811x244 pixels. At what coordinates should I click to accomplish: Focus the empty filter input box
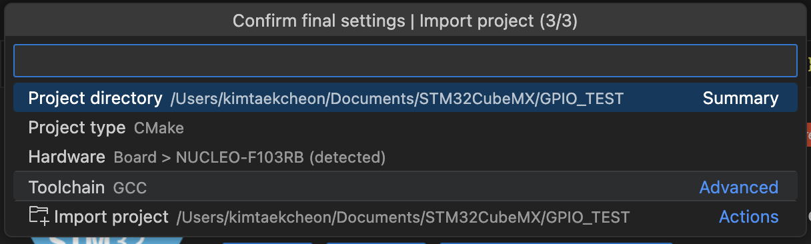(x=405, y=61)
